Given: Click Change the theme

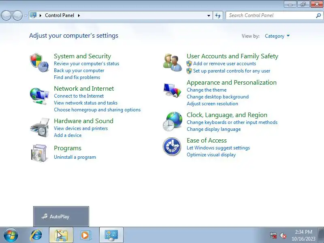Looking at the screenshot, I should tap(207, 90).
